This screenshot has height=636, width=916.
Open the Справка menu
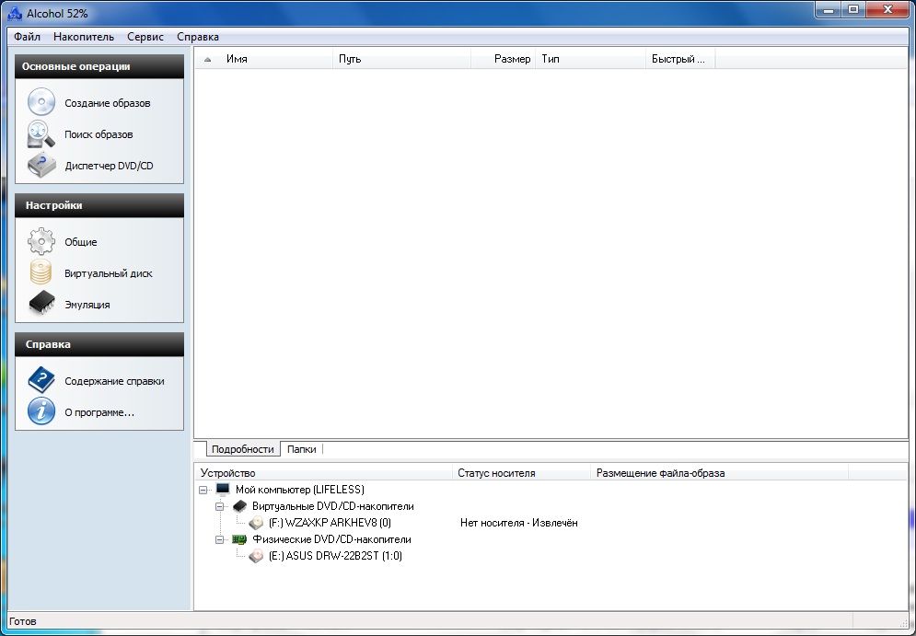pyautogui.click(x=198, y=37)
